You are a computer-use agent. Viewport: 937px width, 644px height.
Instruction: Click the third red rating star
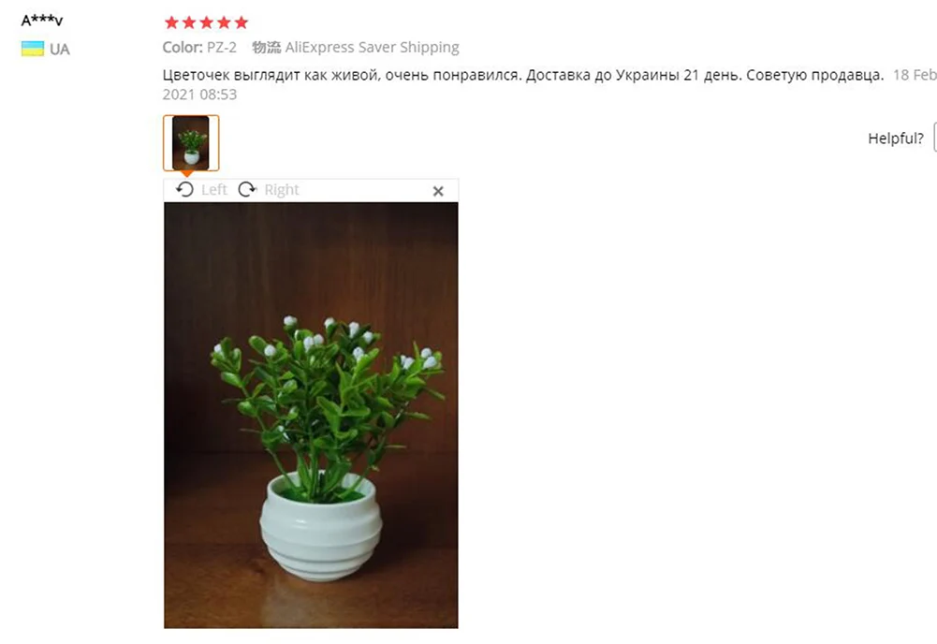(206, 22)
